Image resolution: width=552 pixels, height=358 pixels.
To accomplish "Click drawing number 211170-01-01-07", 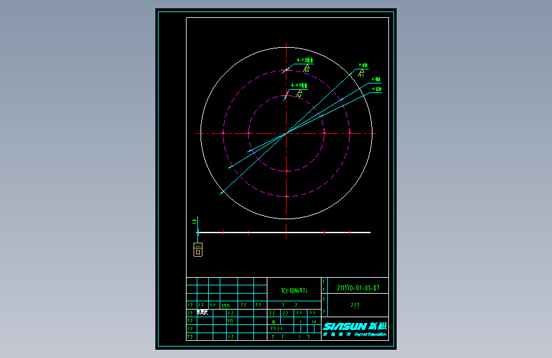I will tap(358, 288).
